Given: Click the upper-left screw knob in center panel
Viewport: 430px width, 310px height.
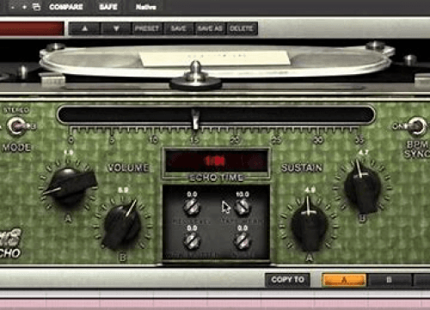Looking at the screenshot, I should point(192,207).
